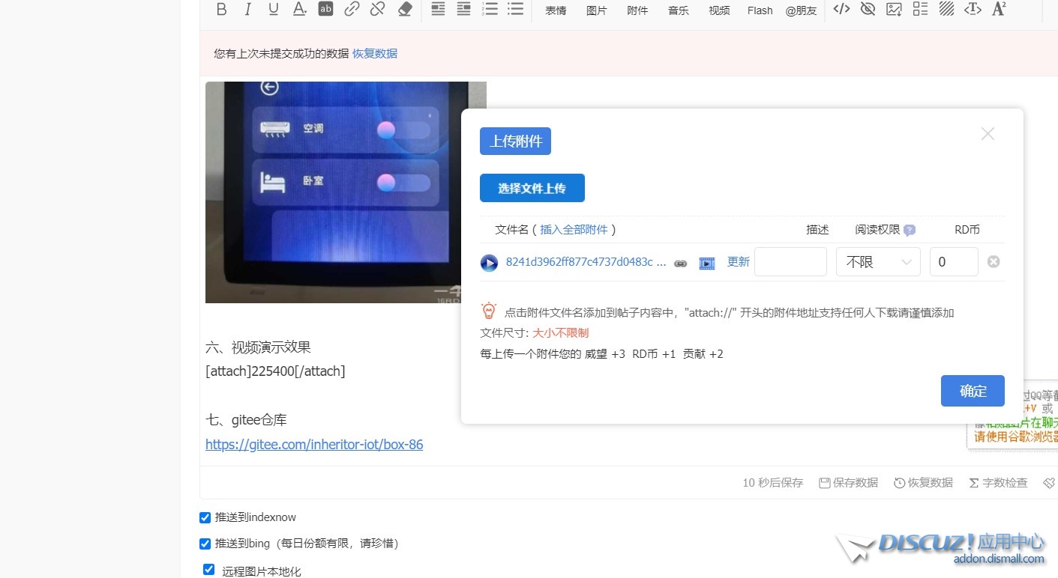Click the diagonal stripes toolbar icon

(946, 9)
